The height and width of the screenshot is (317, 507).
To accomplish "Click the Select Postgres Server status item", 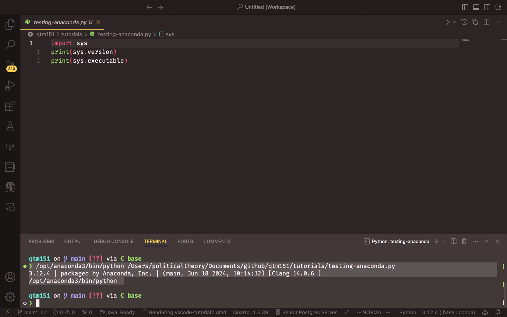I will 306,312.
